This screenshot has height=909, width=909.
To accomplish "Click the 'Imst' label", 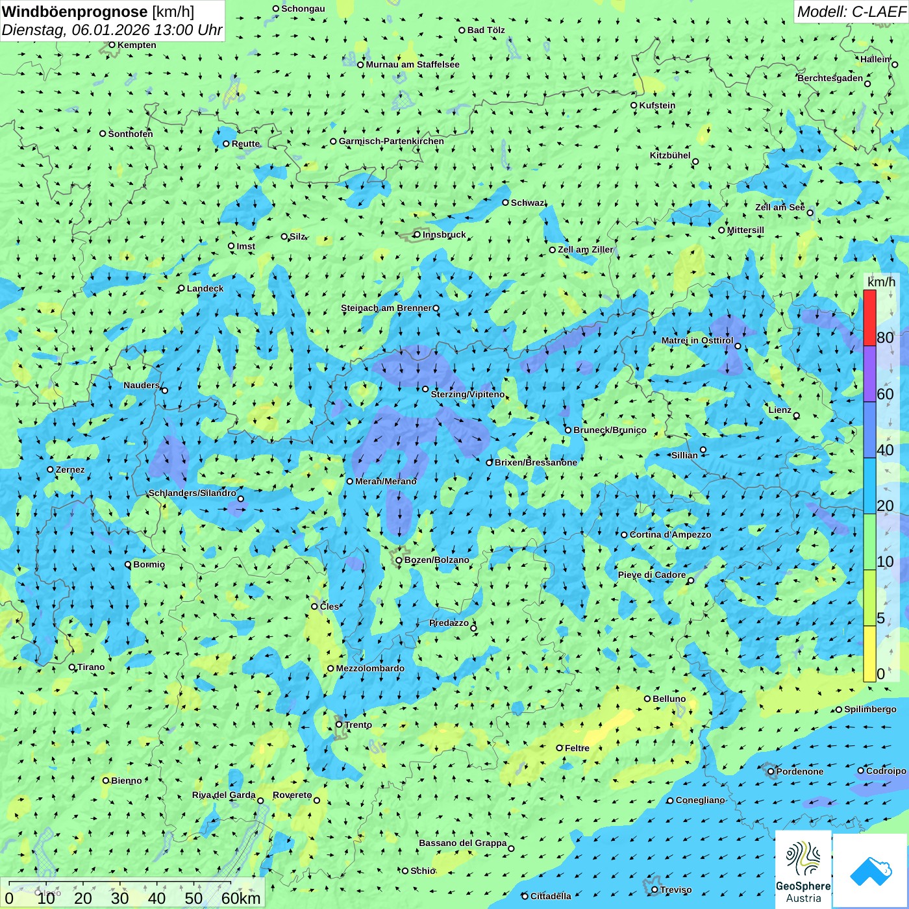I will coord(246,246).
